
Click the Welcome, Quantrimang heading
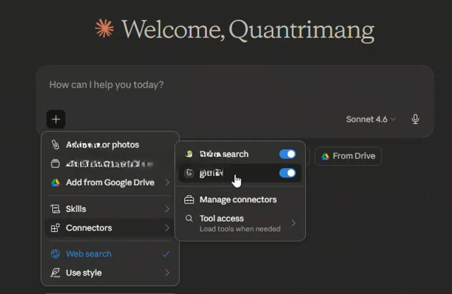[248, 30]
